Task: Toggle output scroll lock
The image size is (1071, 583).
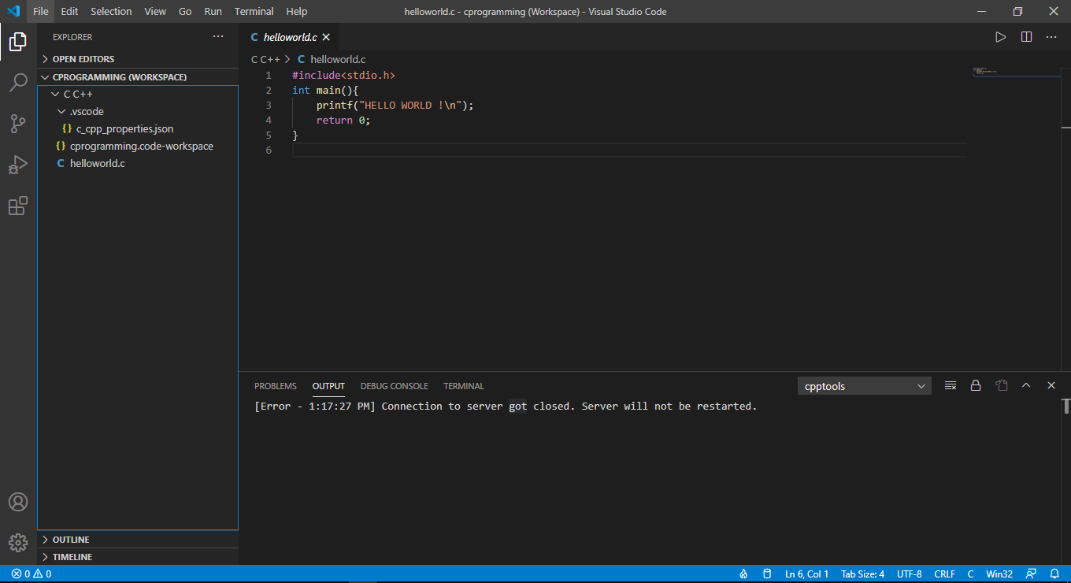Action: [976, 385]
